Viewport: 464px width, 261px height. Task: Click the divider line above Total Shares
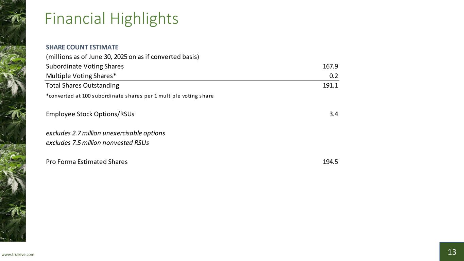tap(192, 80)
